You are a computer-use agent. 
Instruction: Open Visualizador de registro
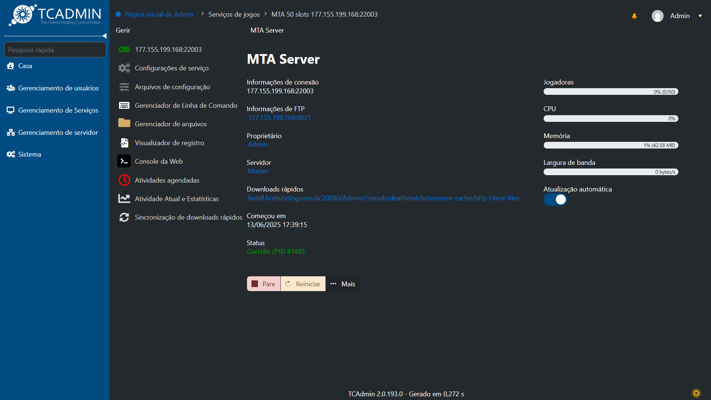point(169,143)
